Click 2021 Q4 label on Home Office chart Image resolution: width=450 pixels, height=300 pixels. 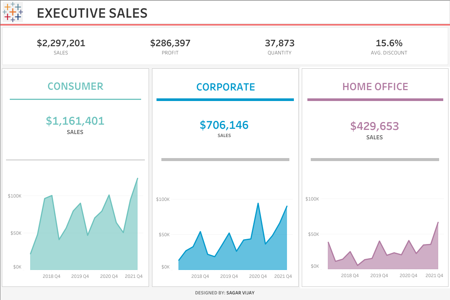[x=434, y=276]
